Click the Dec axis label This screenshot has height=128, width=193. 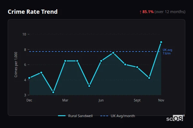coord(29,100)
